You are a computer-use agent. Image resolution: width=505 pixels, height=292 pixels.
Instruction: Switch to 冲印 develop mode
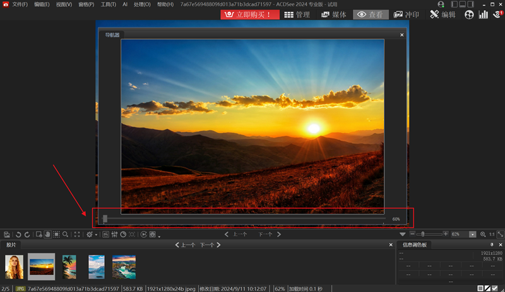(407, 15)
